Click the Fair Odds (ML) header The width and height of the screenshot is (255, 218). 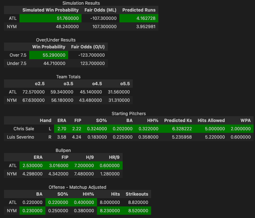(101, 10)
